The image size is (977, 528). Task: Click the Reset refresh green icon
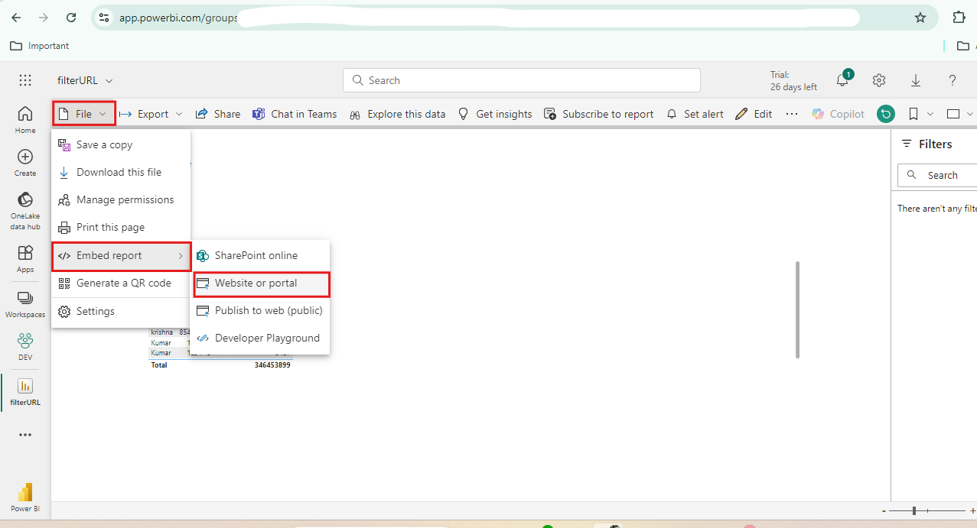coord(886,114)
